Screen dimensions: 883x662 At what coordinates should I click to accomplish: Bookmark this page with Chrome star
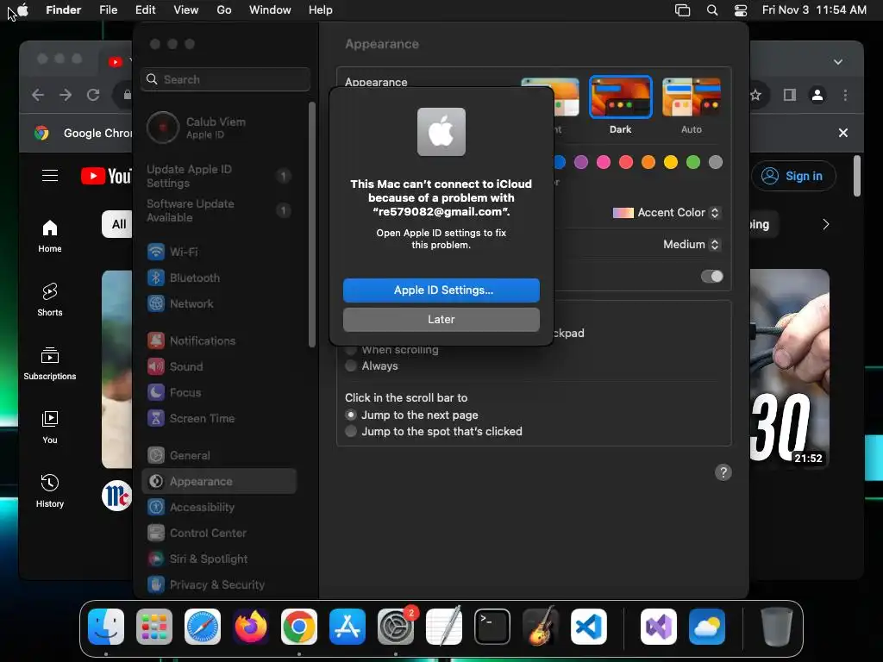pyautogui.click(x=756, y=95)
